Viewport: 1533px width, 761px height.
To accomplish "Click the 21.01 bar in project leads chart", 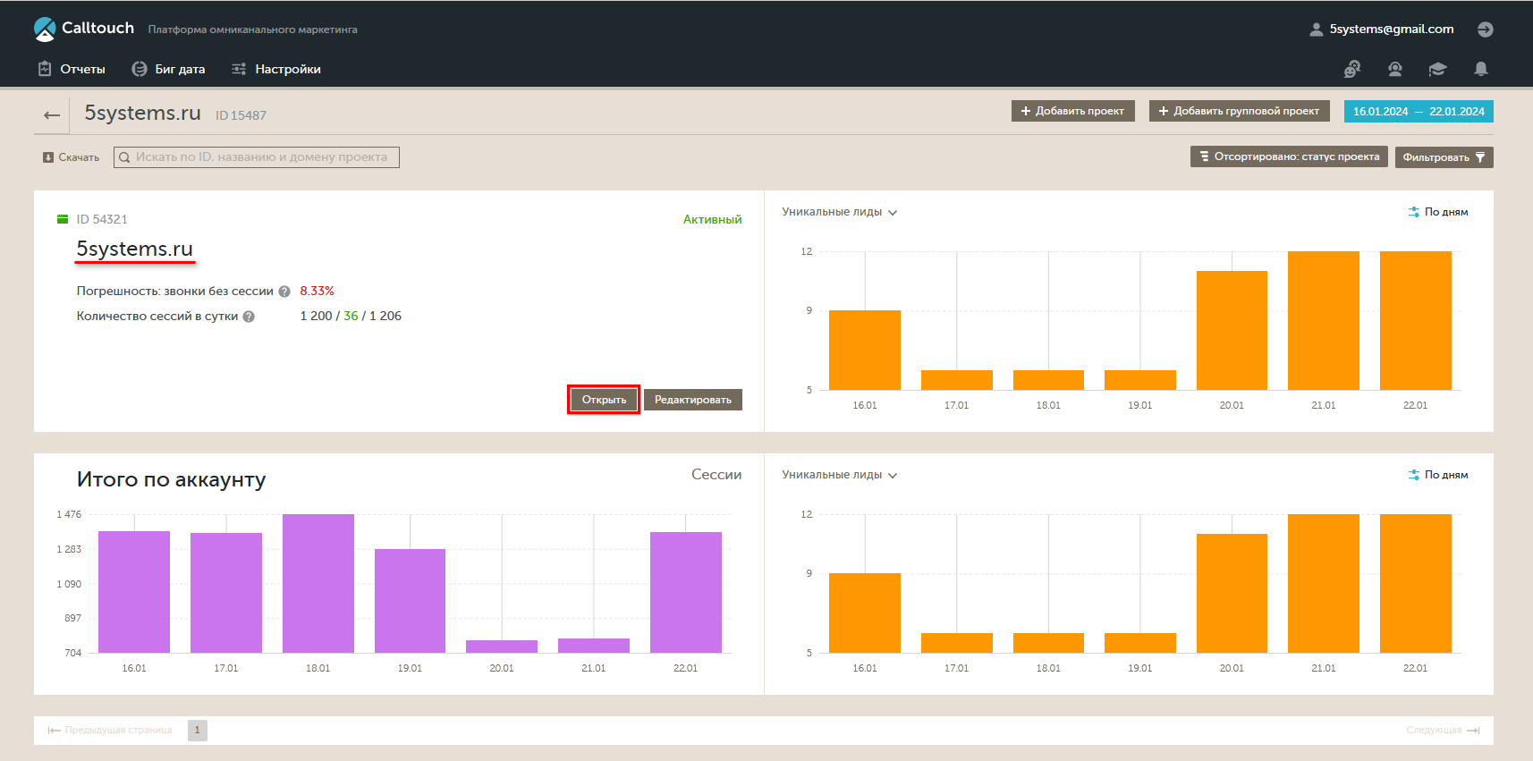I will 1324,320.
